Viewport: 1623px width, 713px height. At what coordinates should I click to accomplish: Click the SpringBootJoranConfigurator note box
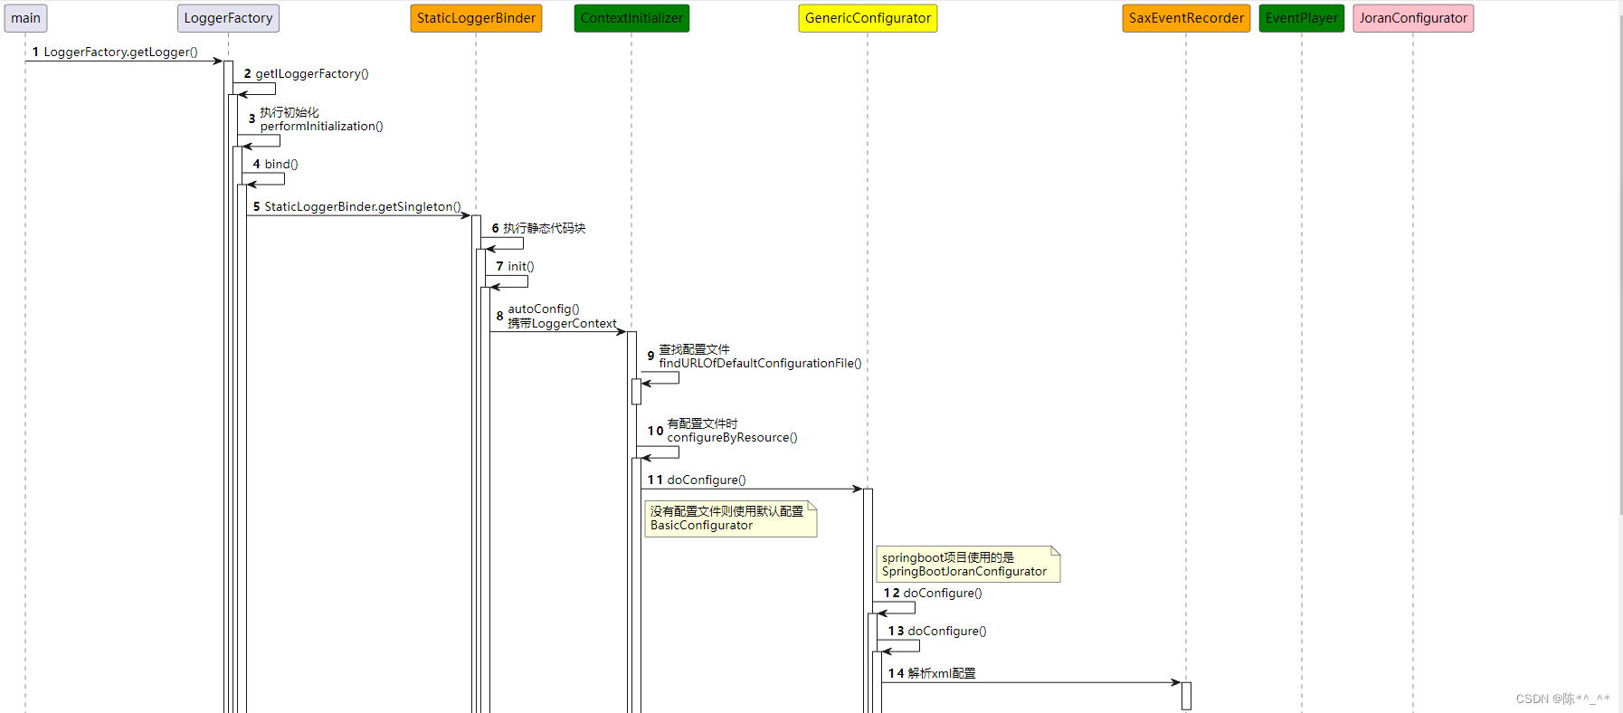[x=968, y=565]
